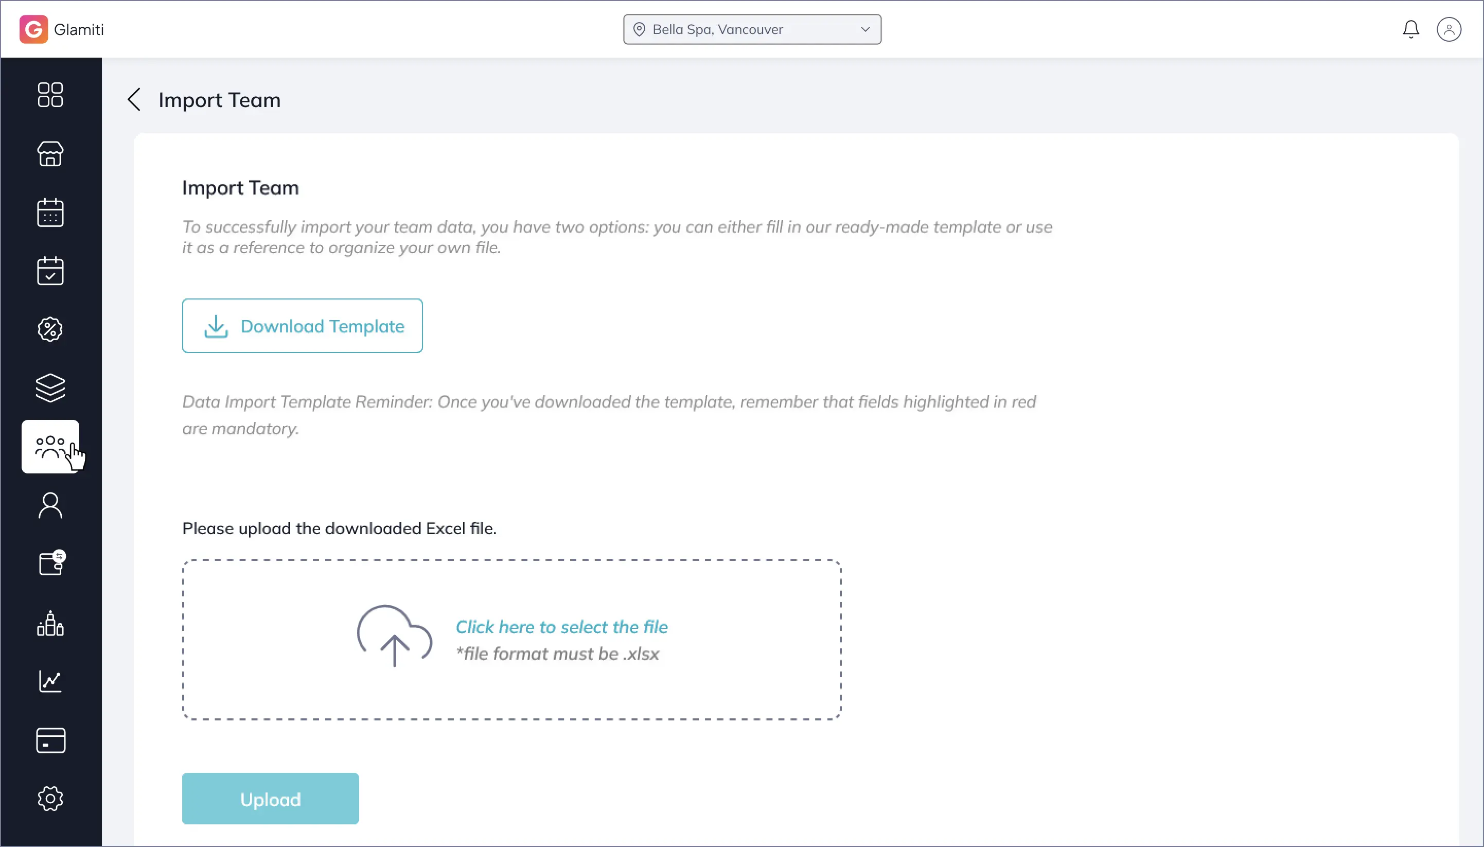Select the team group icon in sidebar
Image resolution: width=1484 pixels, height=847 pixels.
pos(50,447)
